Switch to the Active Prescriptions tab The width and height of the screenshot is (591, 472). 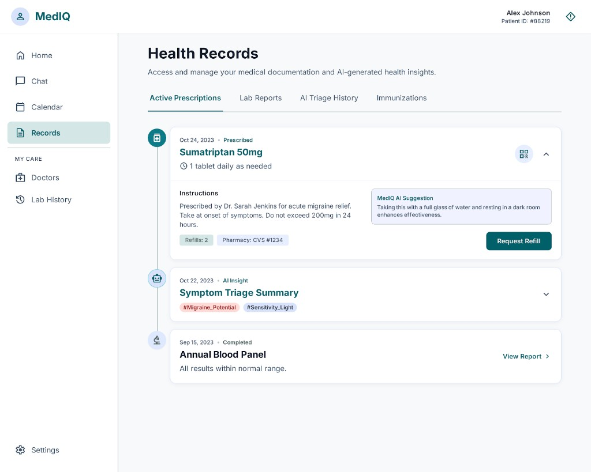point(185,98)
